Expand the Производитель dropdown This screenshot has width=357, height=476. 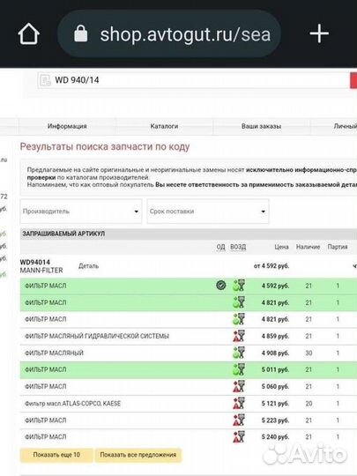(81, 212)
